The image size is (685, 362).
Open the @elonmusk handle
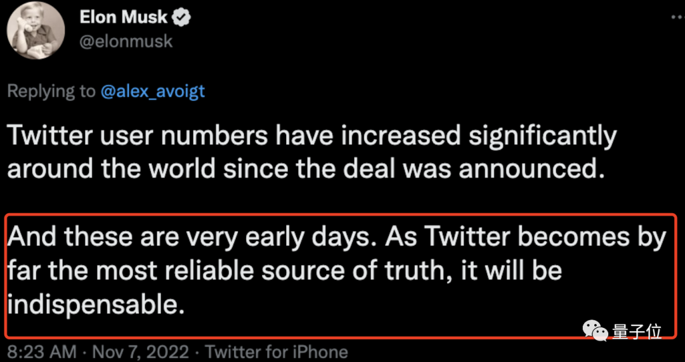point(126,42)
